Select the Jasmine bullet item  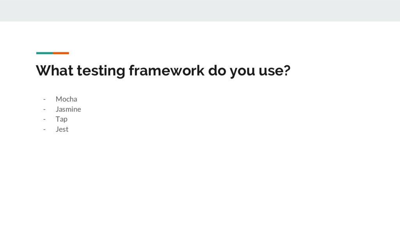[x=68, y=109]
